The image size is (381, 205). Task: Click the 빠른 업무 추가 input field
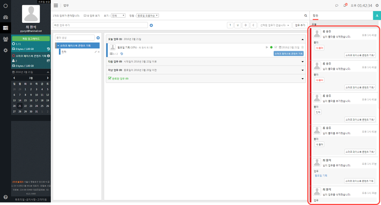100,25
